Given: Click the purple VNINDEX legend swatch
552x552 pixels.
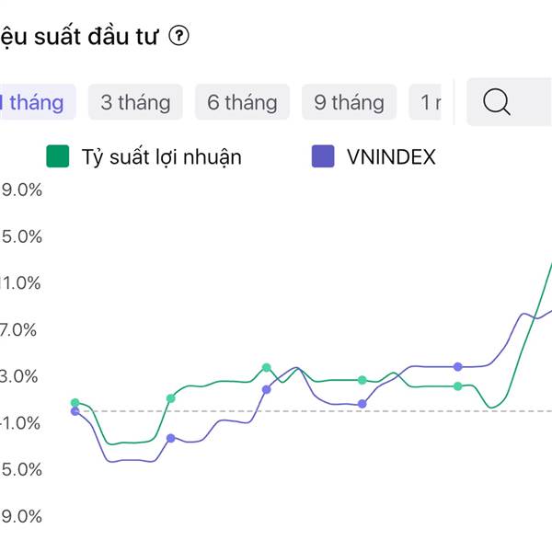Looking at the screenshot, I should click(x=323, y=156).
